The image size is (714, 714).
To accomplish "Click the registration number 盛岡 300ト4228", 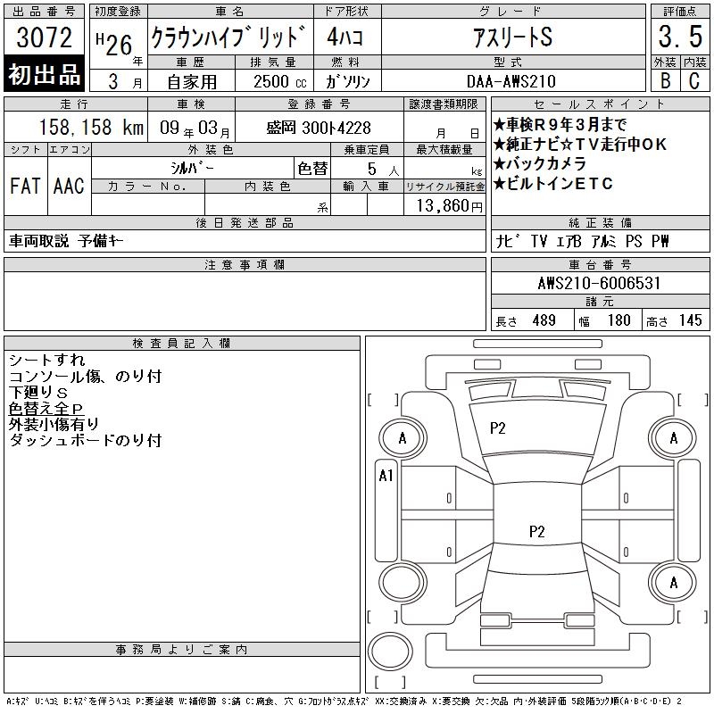I will click(318, 128).
